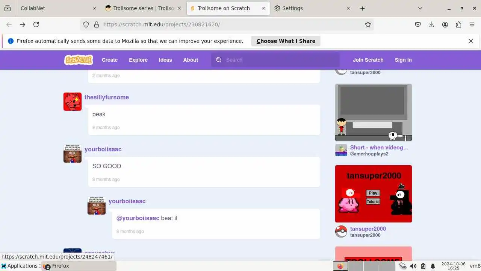Click the Sign in link

point(403,60)
